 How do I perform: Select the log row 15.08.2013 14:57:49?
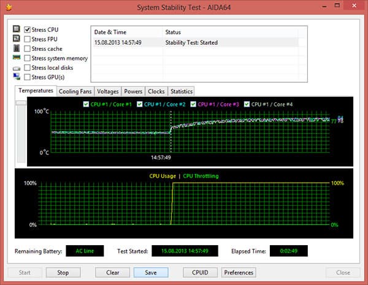click(196, 42)
